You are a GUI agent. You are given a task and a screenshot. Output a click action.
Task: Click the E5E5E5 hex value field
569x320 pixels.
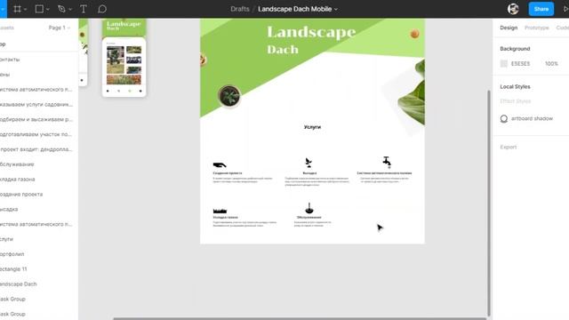pyautogui.click(x=520, y=63)
